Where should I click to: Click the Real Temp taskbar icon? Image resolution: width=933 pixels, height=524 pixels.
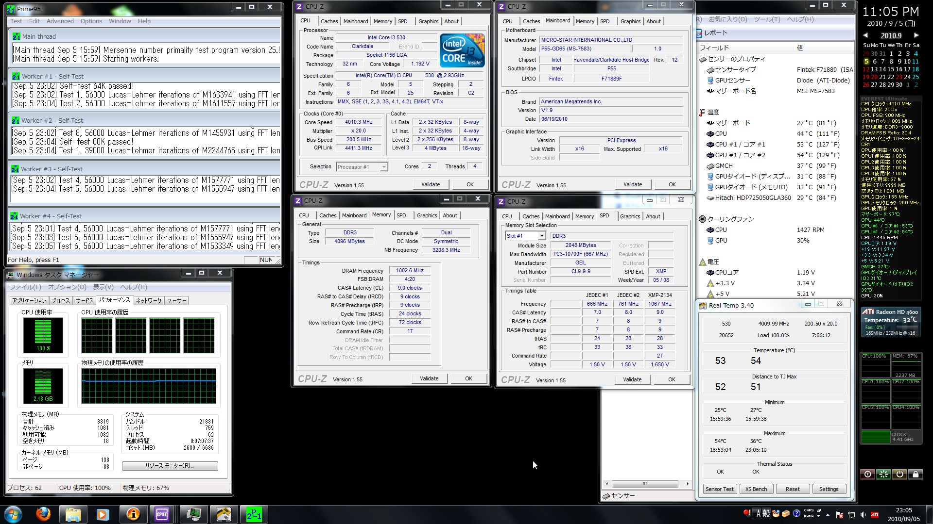click(x=224, y=514)
